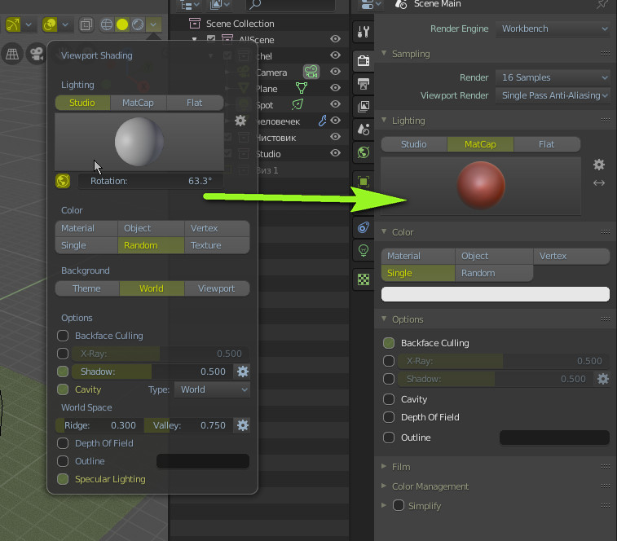
Task: Open the Render 16 Samples dropdown
Action: [553, 77]
